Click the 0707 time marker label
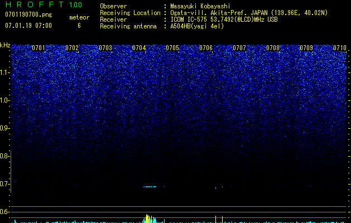 (x=239, y=48)
